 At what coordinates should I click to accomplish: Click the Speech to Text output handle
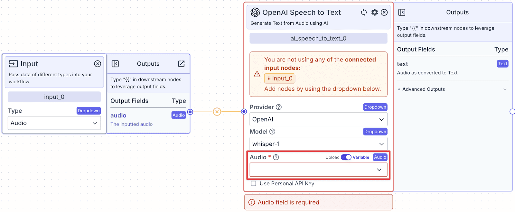tap(512, 112)
